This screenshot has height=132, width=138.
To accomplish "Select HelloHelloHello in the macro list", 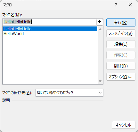I will coord(50,29).
